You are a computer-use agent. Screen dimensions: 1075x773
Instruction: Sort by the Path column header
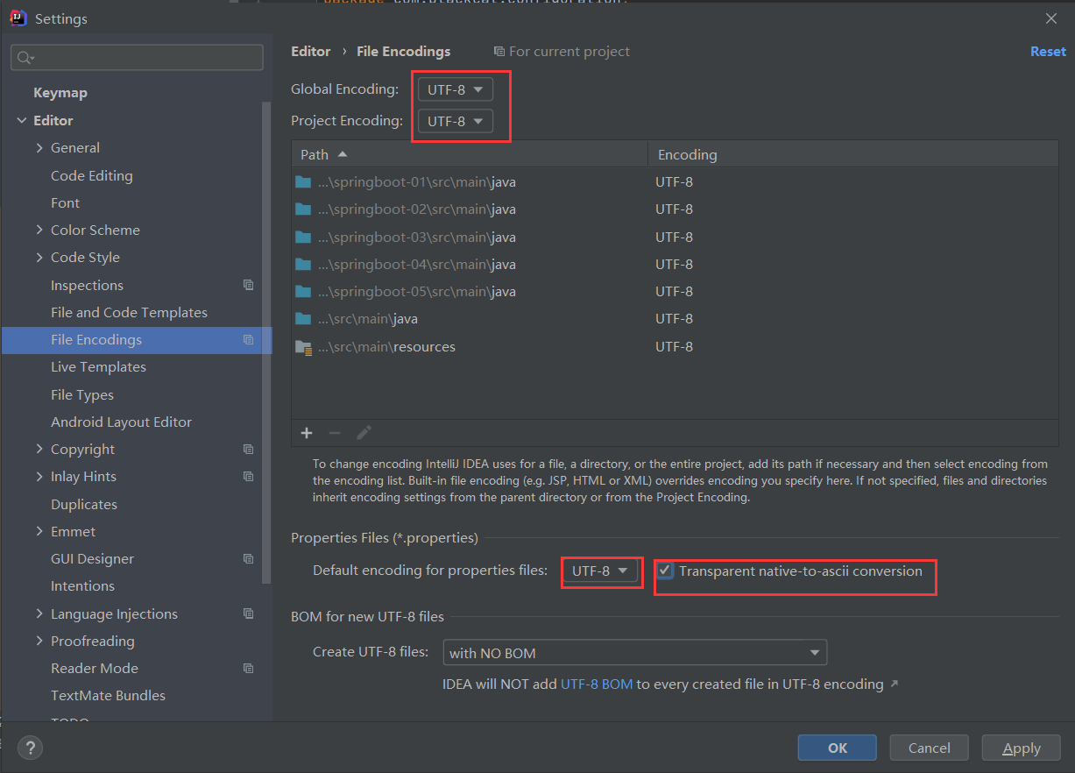[470, 154]
